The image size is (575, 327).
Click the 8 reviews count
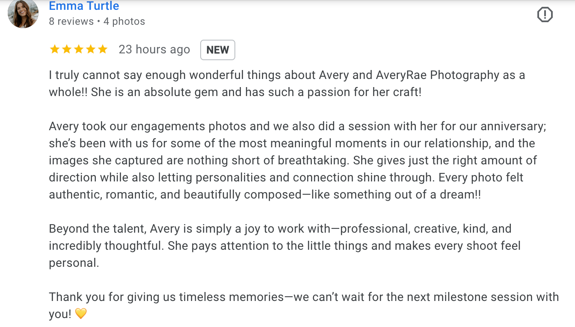pyautogui.click(x=71, y=21)
